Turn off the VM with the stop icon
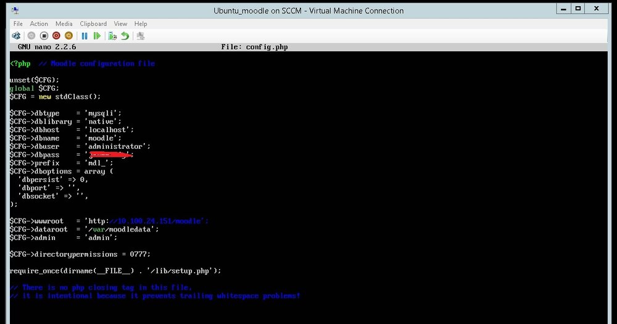Screen dimensions: 617x324 coord(44,36)
